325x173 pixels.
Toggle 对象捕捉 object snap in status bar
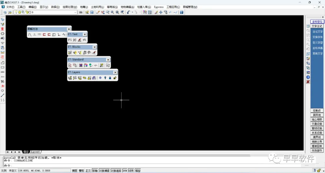104,171
